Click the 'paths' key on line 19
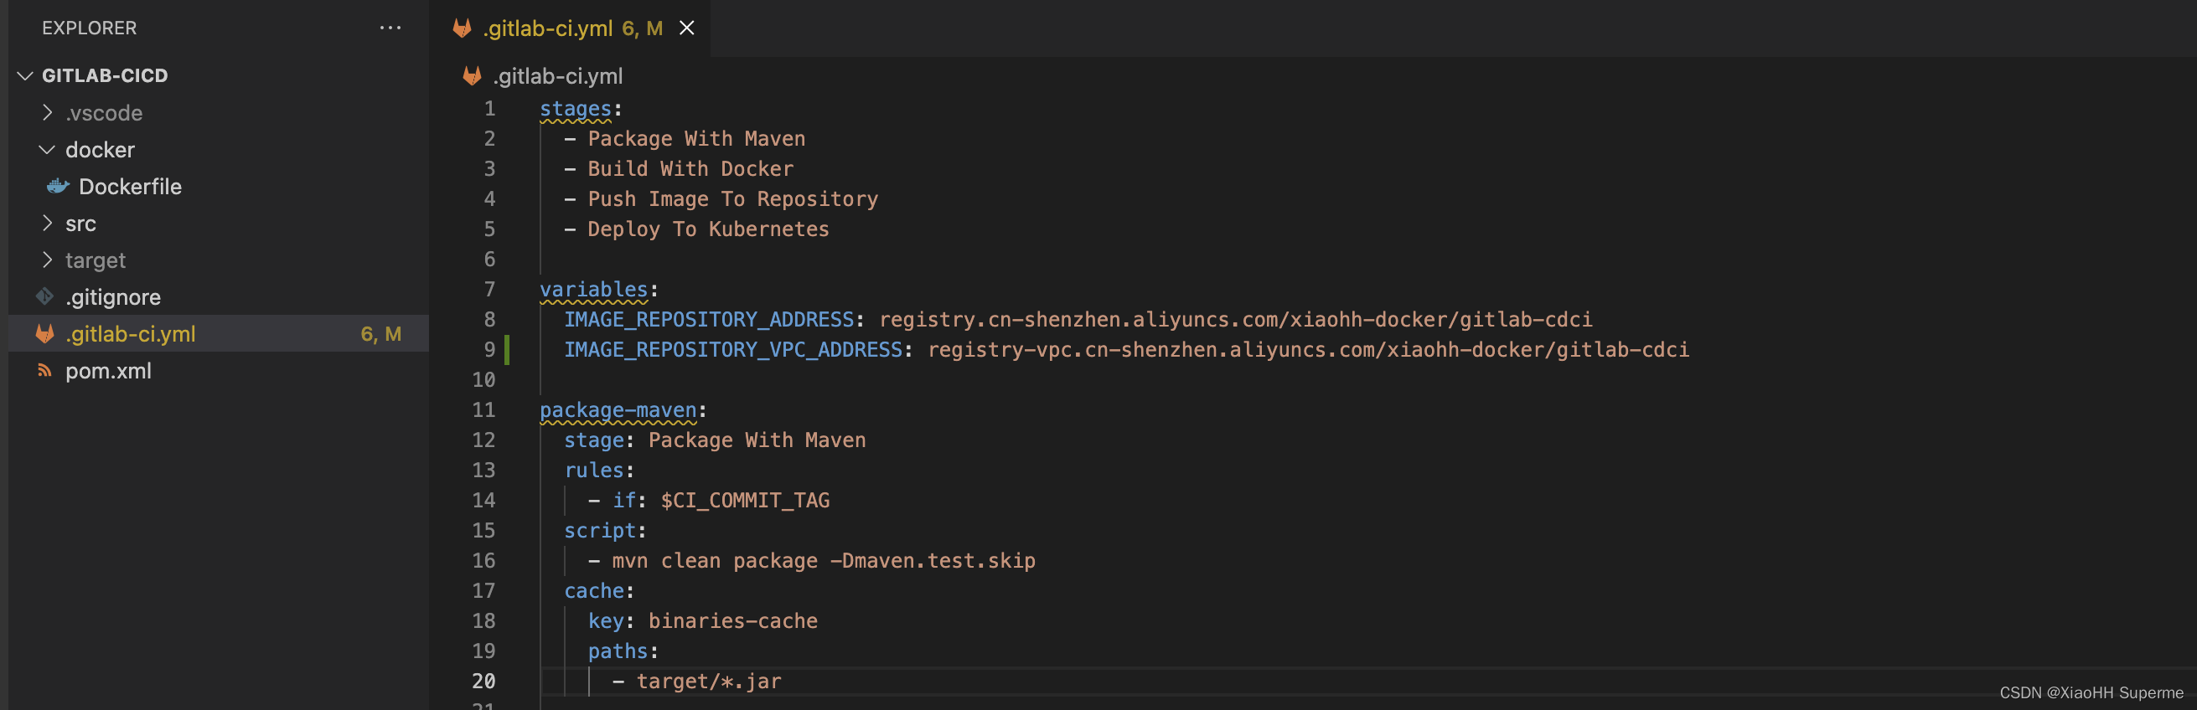This screenshot has height=710, width=2197. click(x=618, y=651)
